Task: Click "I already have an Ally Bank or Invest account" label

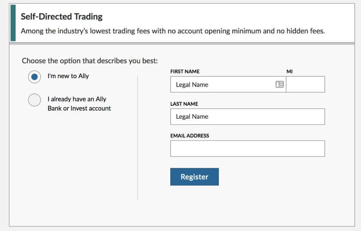Action: point(79,104)
